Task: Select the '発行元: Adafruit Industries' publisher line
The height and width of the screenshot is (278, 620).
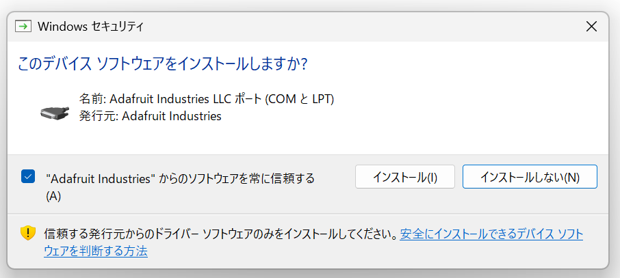Action: [150, 116]
